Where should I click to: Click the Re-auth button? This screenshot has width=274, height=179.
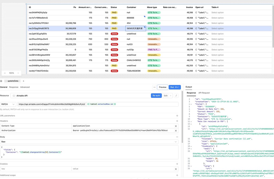[156, 95]
